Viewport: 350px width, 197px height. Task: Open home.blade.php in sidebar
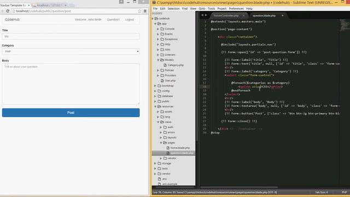180,148
